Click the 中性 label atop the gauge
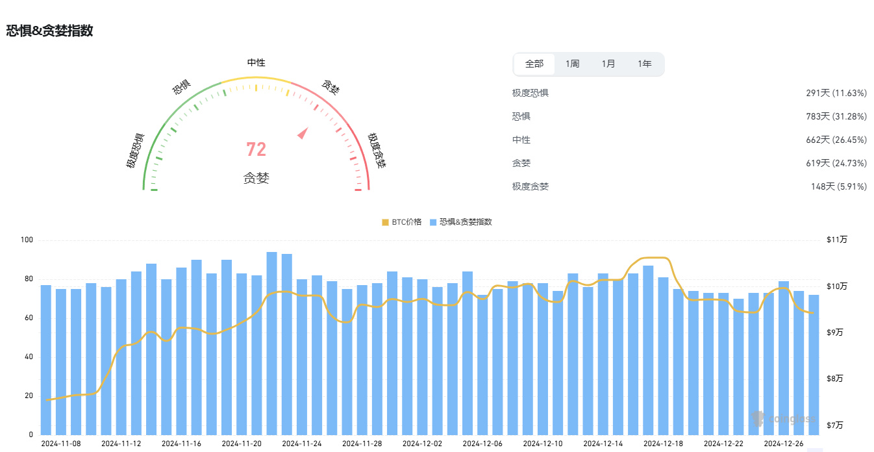This screenshot has height=452, width=874. click(x=256, y=63)
